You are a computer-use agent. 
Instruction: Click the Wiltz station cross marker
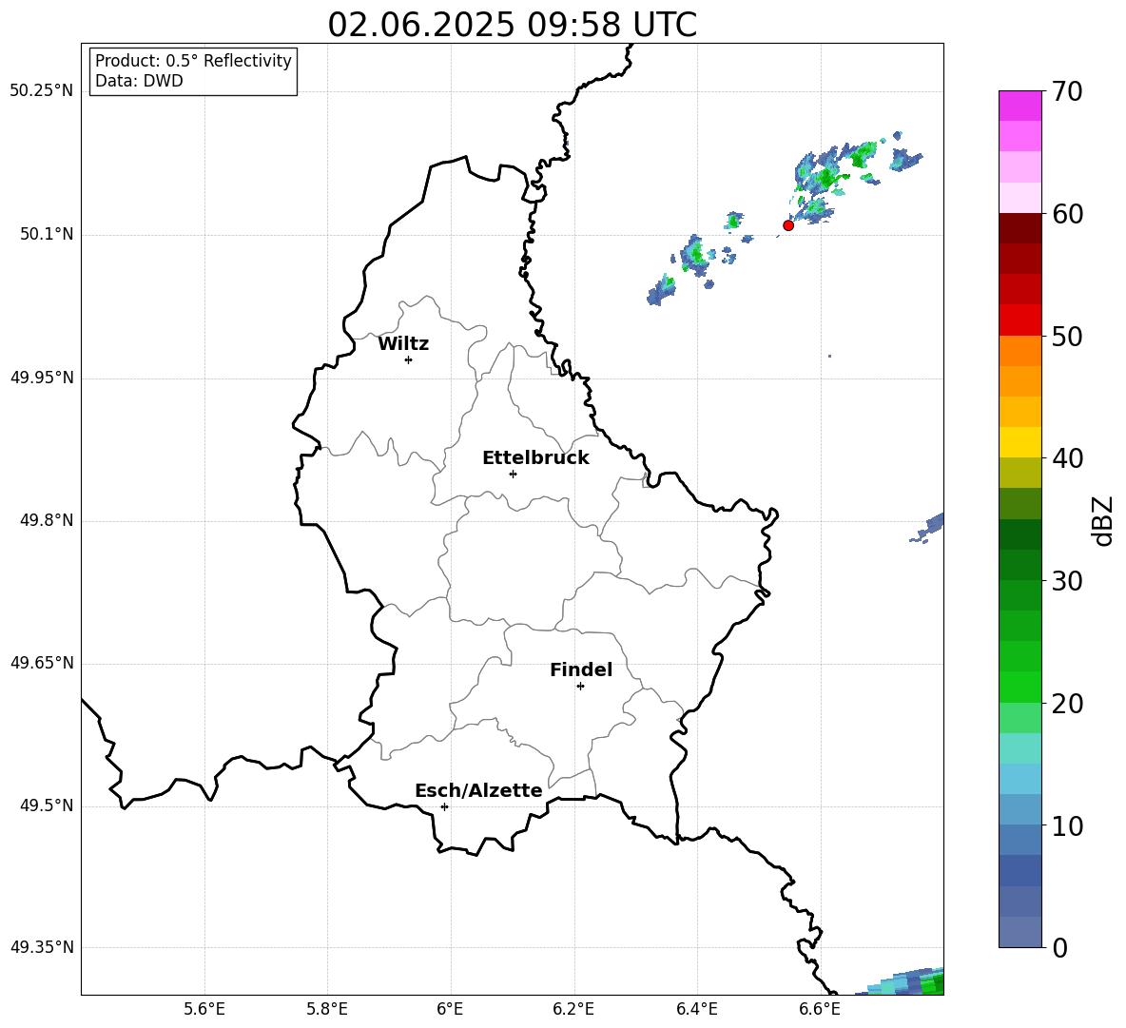tap(408, 359)
